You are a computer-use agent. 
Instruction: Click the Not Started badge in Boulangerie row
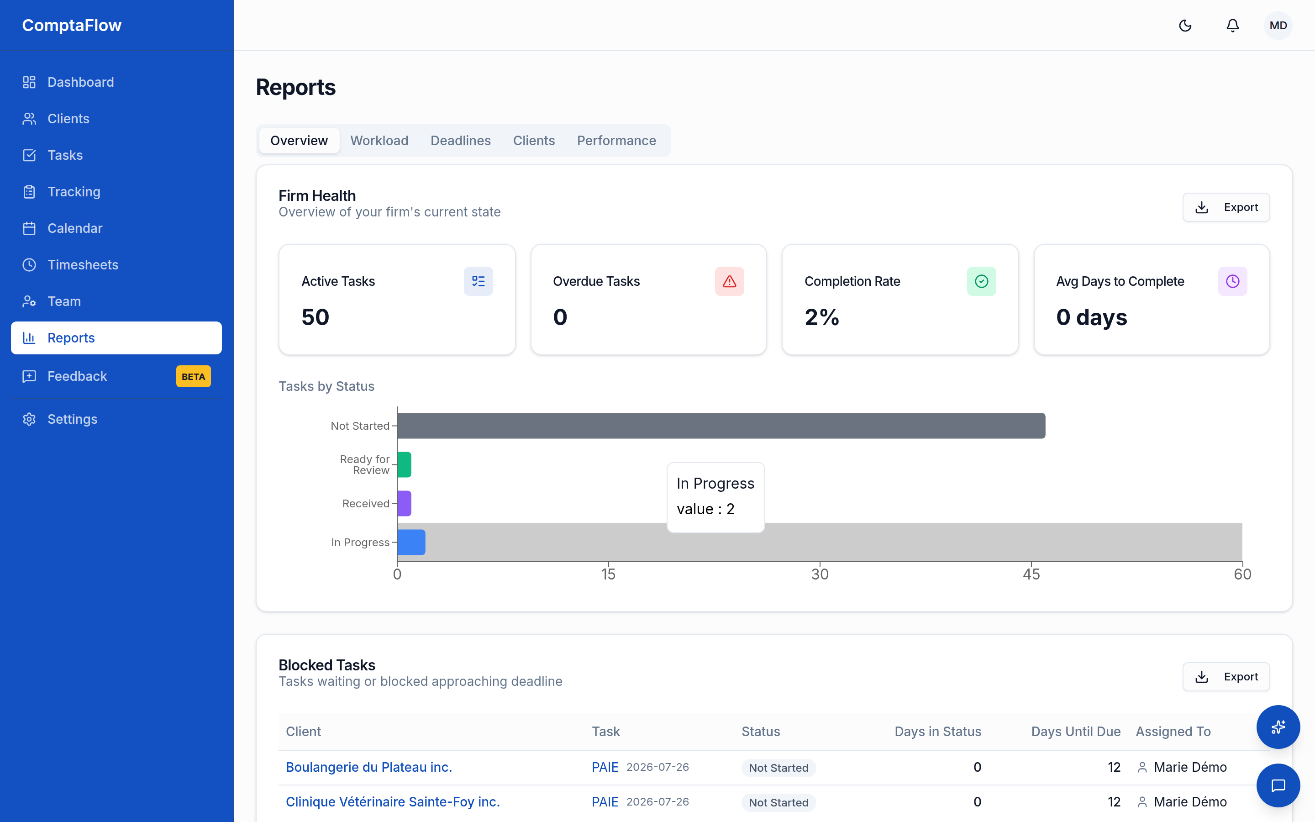tap(778, 768)
